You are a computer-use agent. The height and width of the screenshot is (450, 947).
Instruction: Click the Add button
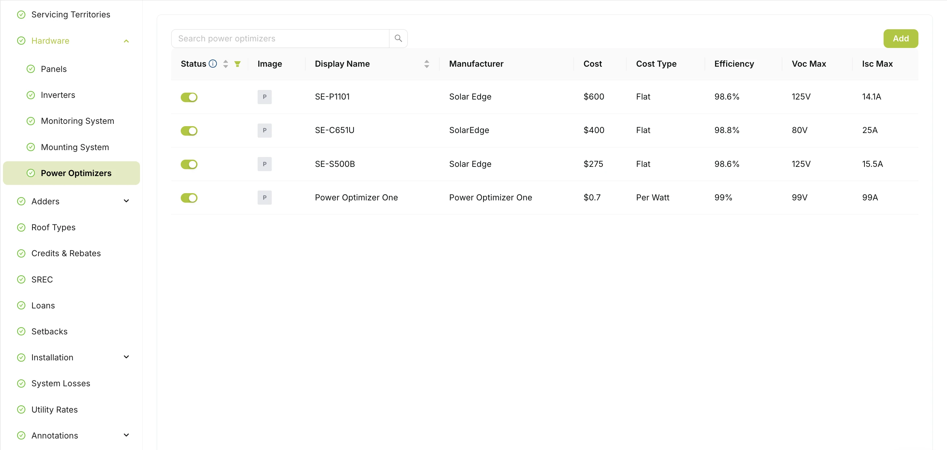(x=901, y=38)
